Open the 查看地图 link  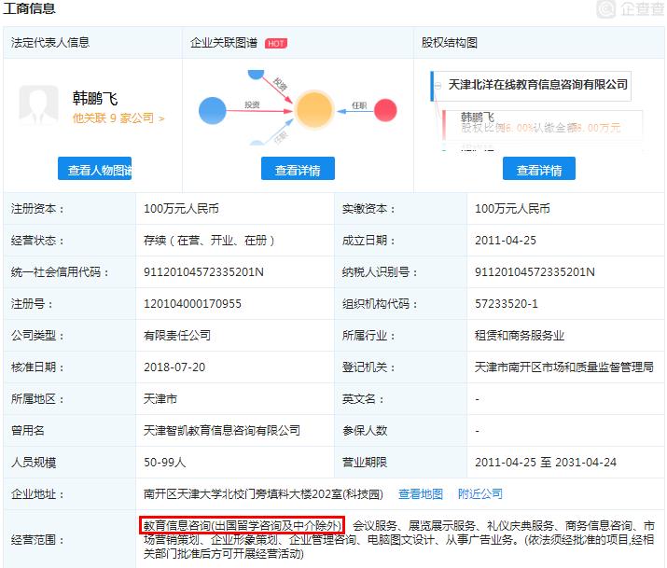pyautogui.click(x=421, y=493)
